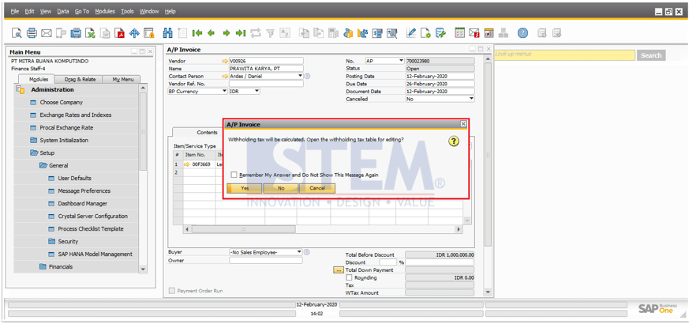Viewport: 689px width, 324px height.
Task: Send document by email using envelope icon
Action: tap(46, 32)
